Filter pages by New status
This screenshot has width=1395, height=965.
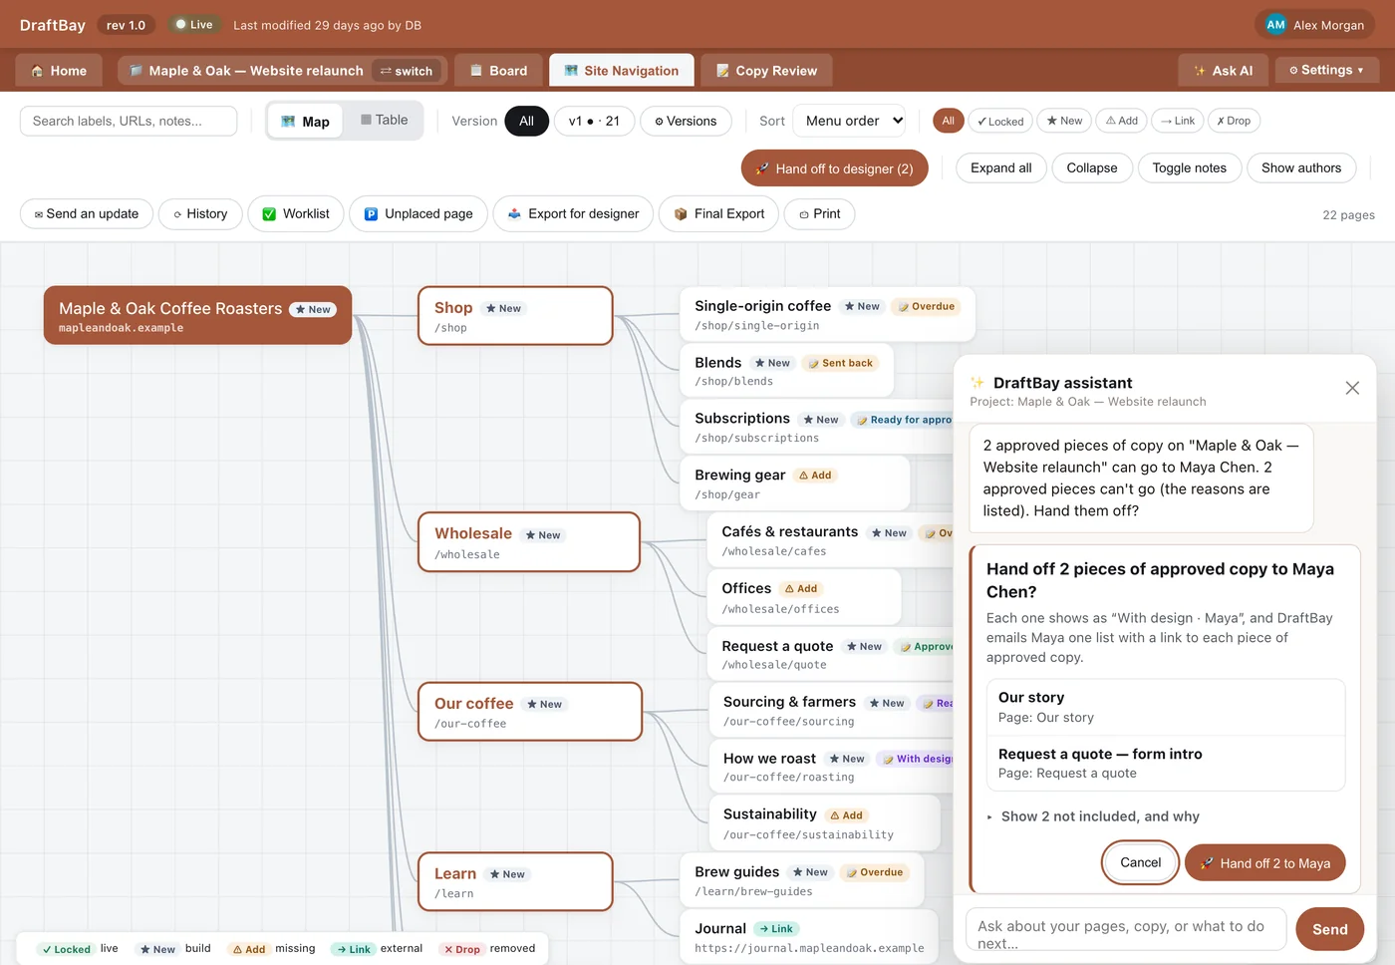click(x=1064, y=121)
